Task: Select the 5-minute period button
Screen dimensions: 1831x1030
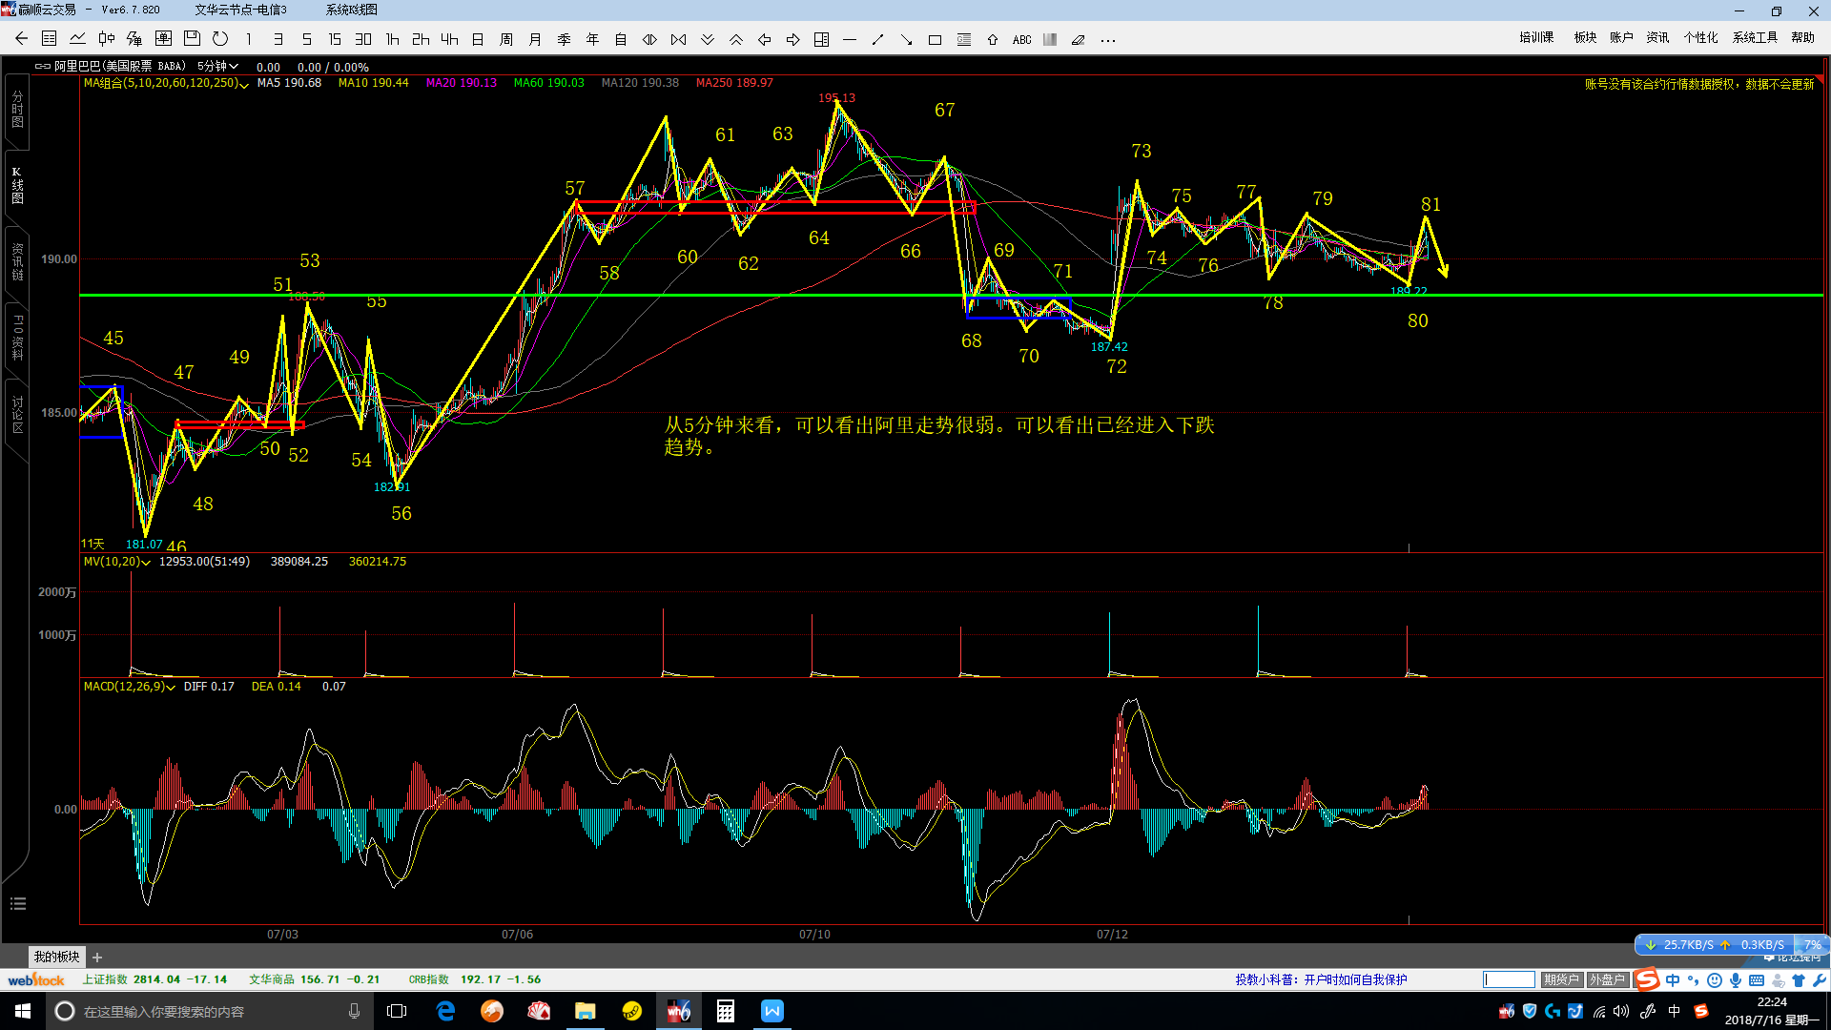Action: [306, 39]
